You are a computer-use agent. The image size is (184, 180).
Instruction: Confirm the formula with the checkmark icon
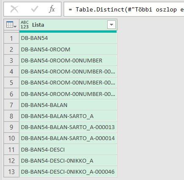coord(34,9)
